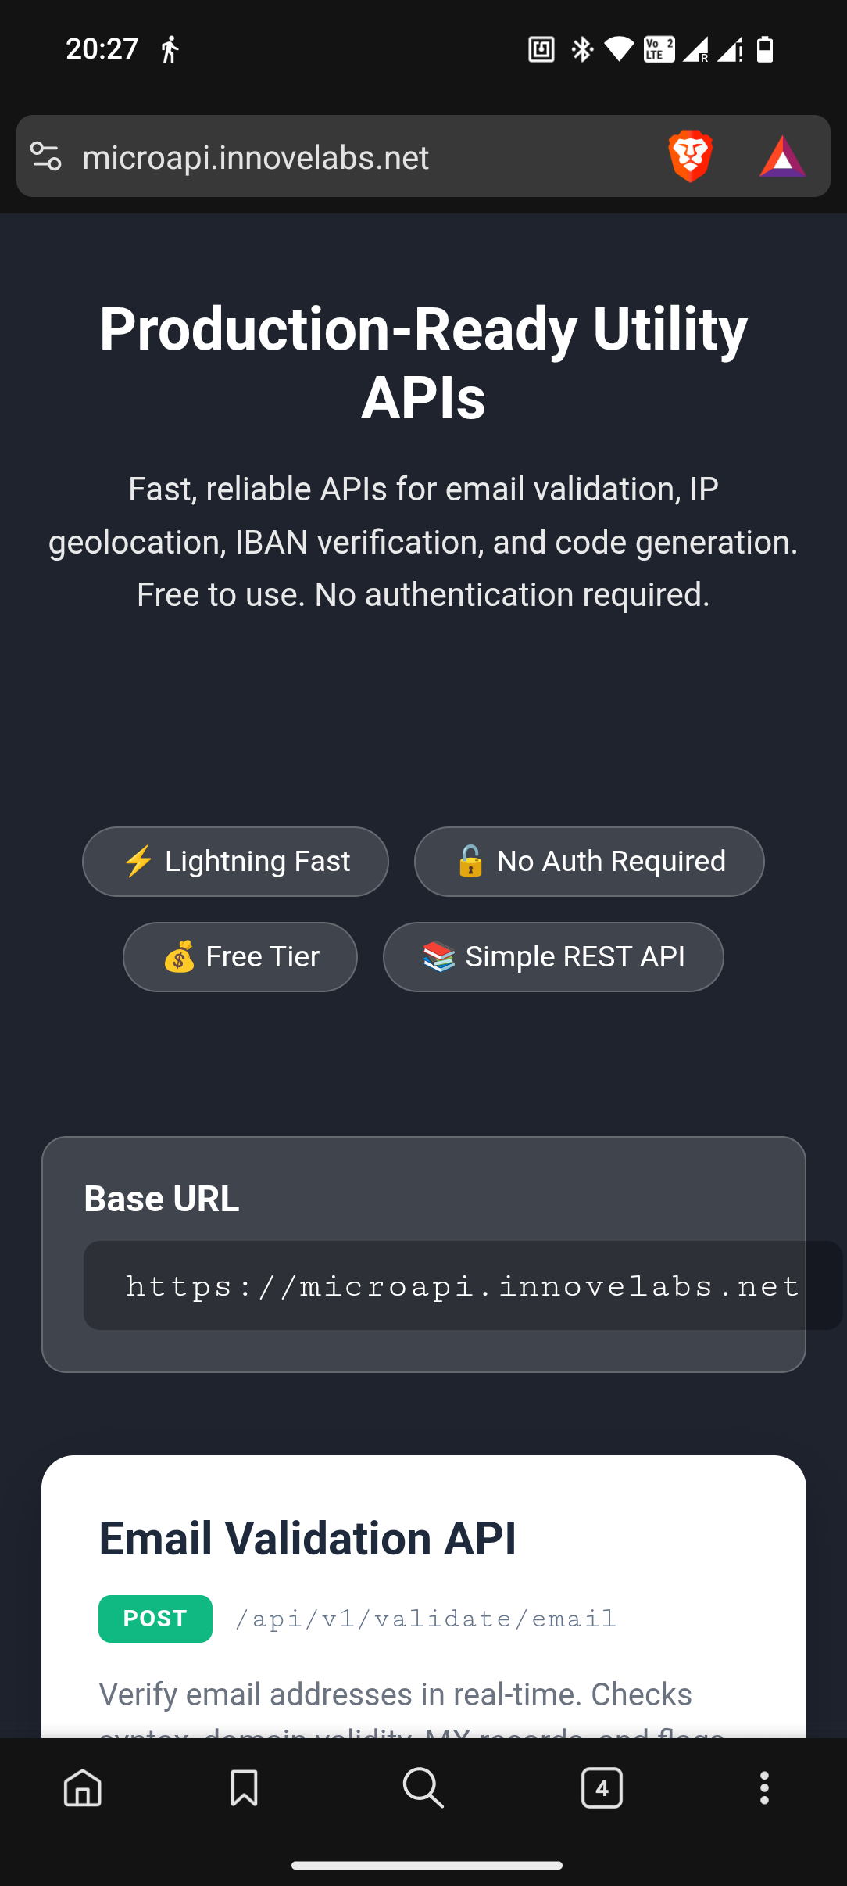Image resolution: width=847 pixels, height=1886 pixels.
Task: Open the three-dot browser menu
Action: point(764,1787)
